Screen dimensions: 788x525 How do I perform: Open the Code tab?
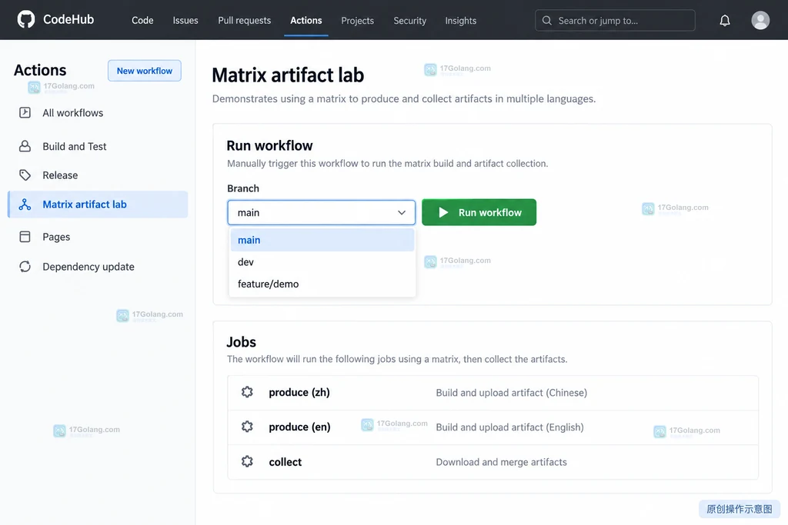pyautogui.click(x=142, y=21)
